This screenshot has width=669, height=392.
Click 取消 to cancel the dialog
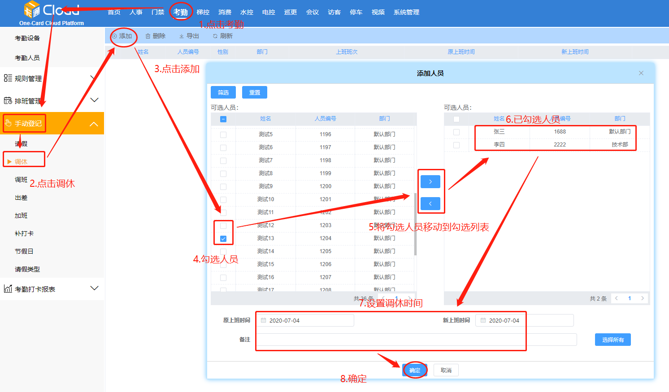click(x=446, y=370)
